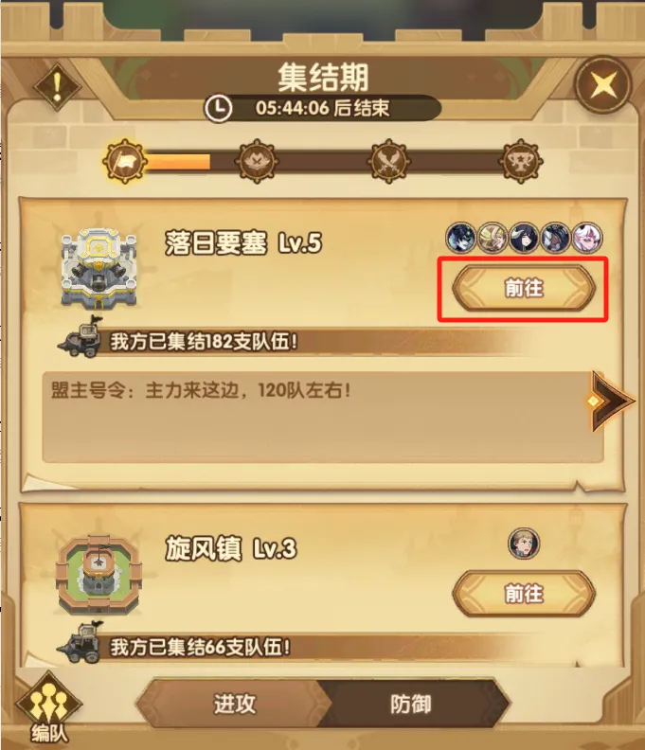Tap 前往 button for 落日要塞
The width and height of the screenshot is (645, 750).
[524, 288]
